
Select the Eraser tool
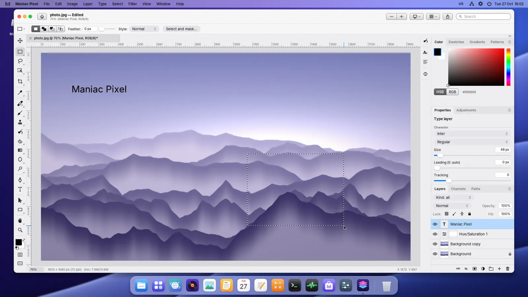pyautogui.click(x=20, y=141)
